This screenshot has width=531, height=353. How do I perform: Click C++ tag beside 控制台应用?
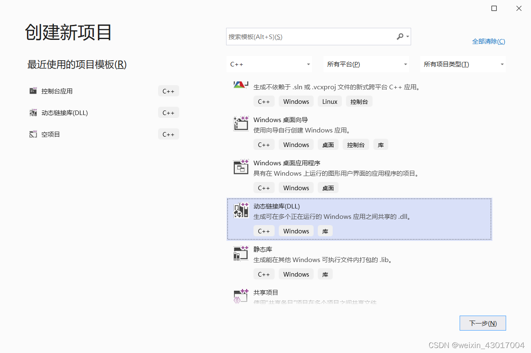click(168, 91)
